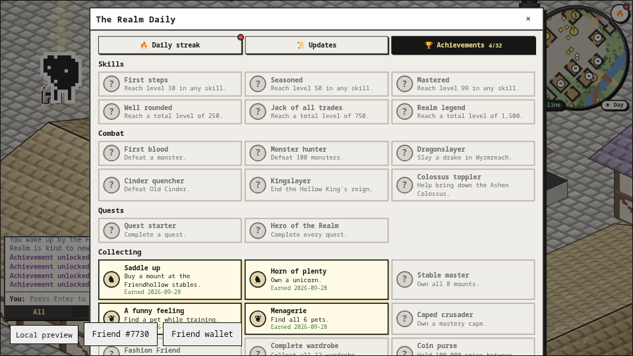The image size is (633, 356).
Task: Click the Horn of plenty badge icon
Action: click(258, 280)
